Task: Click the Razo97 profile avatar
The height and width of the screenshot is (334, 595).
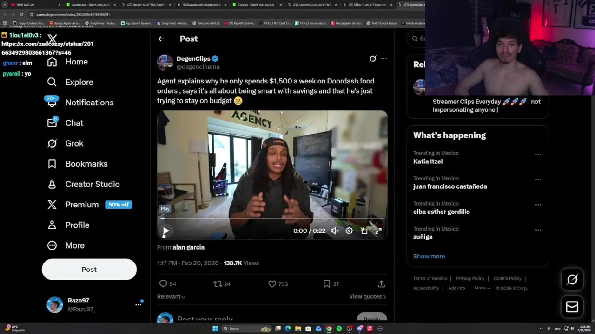Action: coord(55,305)
